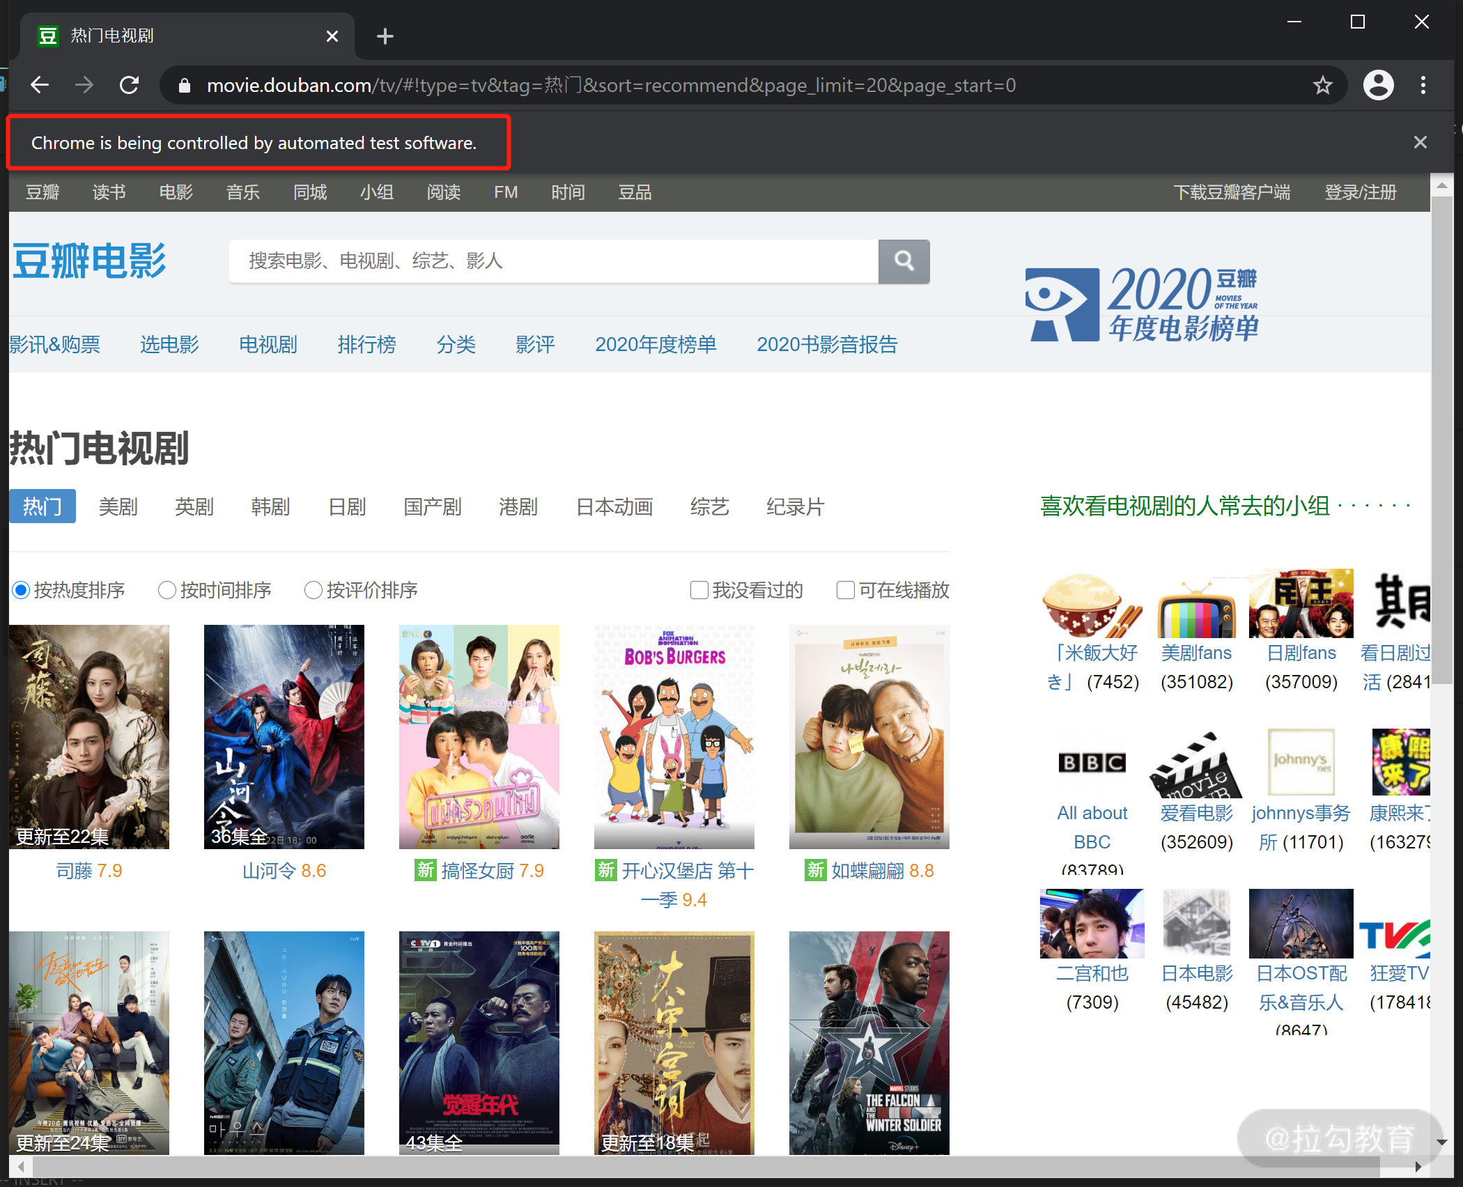Click the horizontal scrollbar right arrow
The image size is (1463, 1187).
pyautogui.click(x=1418, y=1167)
